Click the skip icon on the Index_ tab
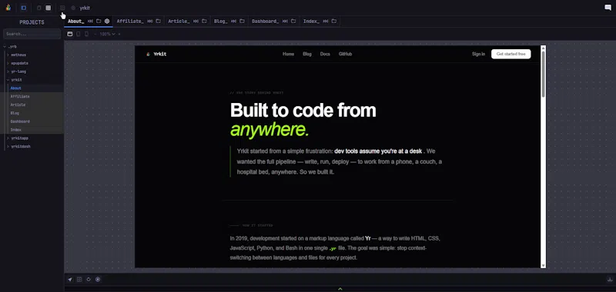616x292 pixels. click(x=325, y=22)
